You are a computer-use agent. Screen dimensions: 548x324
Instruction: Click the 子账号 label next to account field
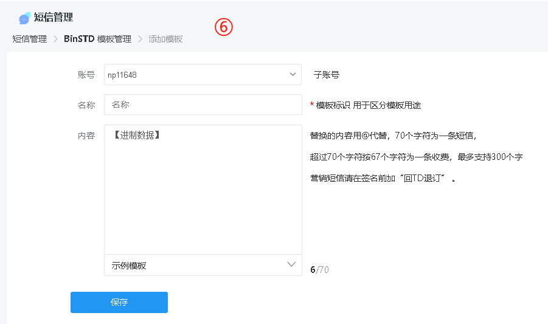[327, 75]
